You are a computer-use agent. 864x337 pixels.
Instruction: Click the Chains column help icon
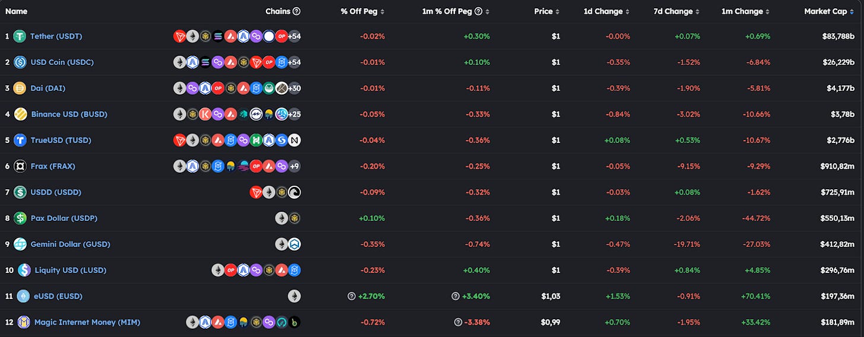297,11
